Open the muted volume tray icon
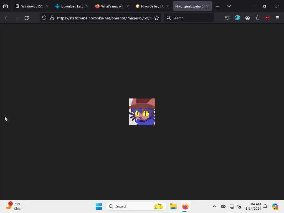Screen dimensions: 284x213 click(x=239, y=206)
